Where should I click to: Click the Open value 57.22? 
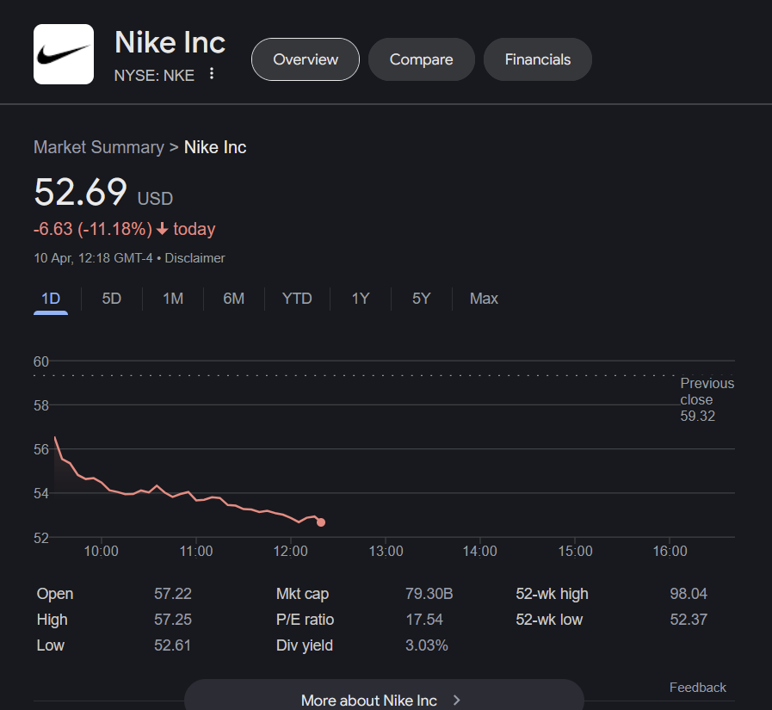tap(173, 594)
